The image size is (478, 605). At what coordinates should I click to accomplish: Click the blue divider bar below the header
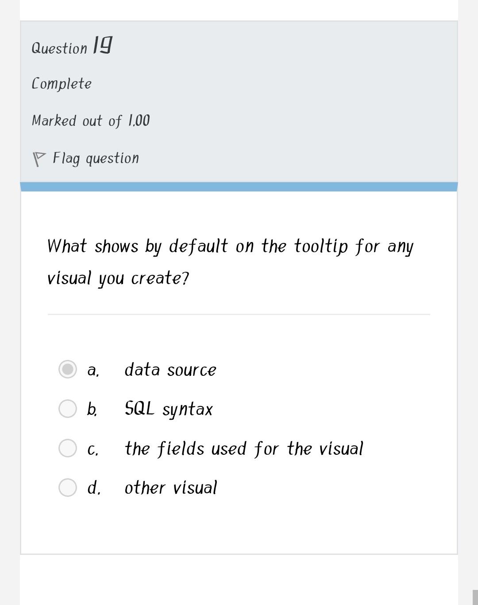point(239,186)
